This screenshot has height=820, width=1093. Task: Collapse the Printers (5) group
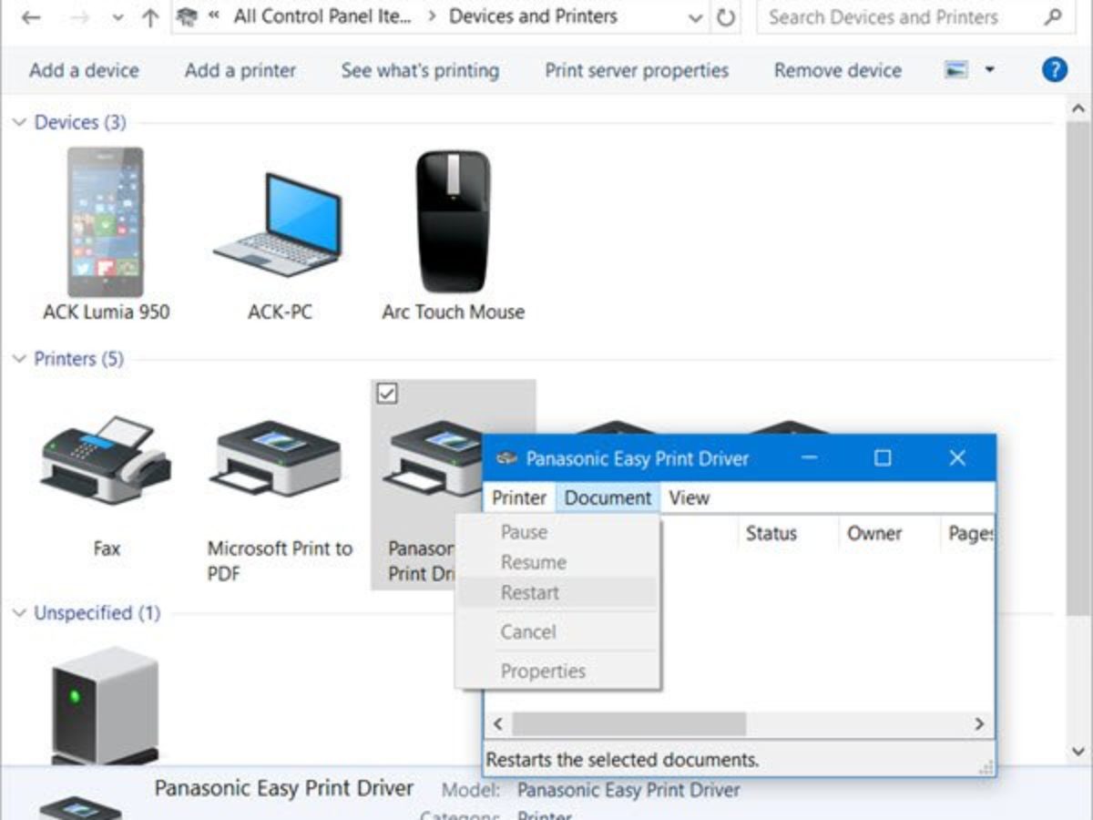19,359
